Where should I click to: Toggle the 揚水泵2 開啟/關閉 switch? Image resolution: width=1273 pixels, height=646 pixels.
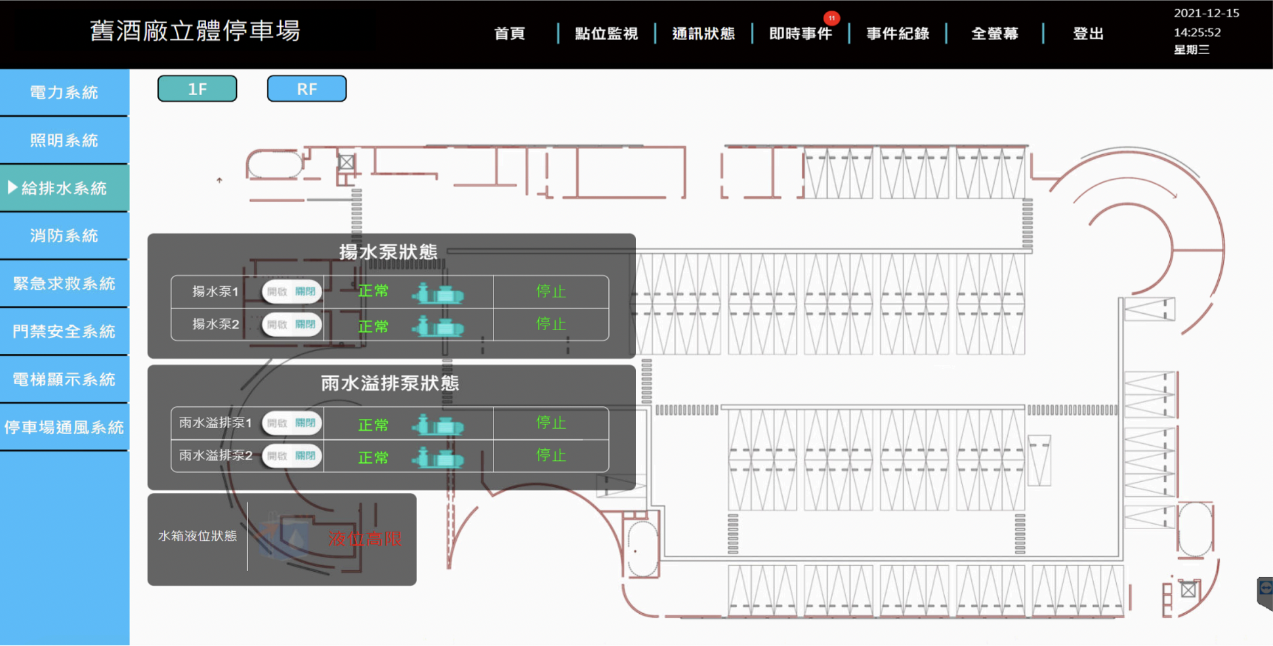pos(292,324)
